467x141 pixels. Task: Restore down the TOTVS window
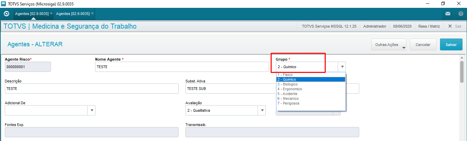[x=443, y=4]
